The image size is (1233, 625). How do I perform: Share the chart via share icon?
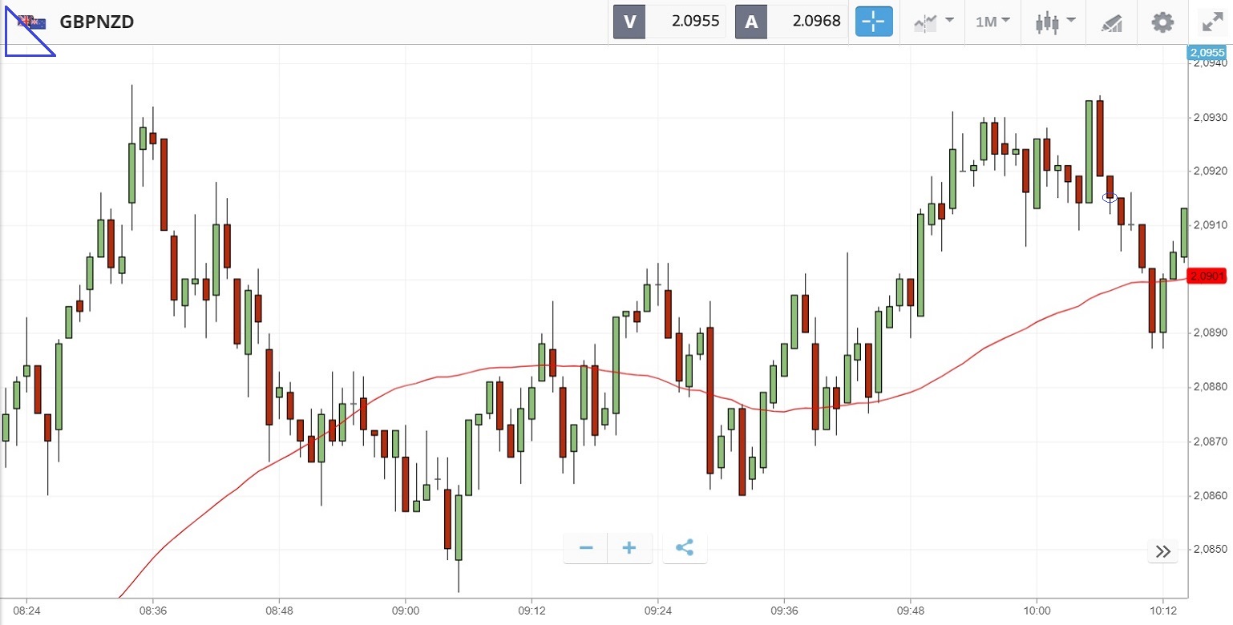(x=685, y=548)
